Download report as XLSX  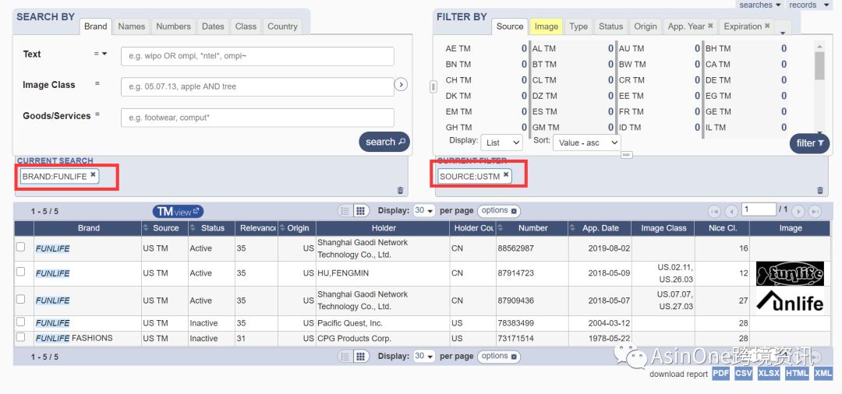coord(769,374)
